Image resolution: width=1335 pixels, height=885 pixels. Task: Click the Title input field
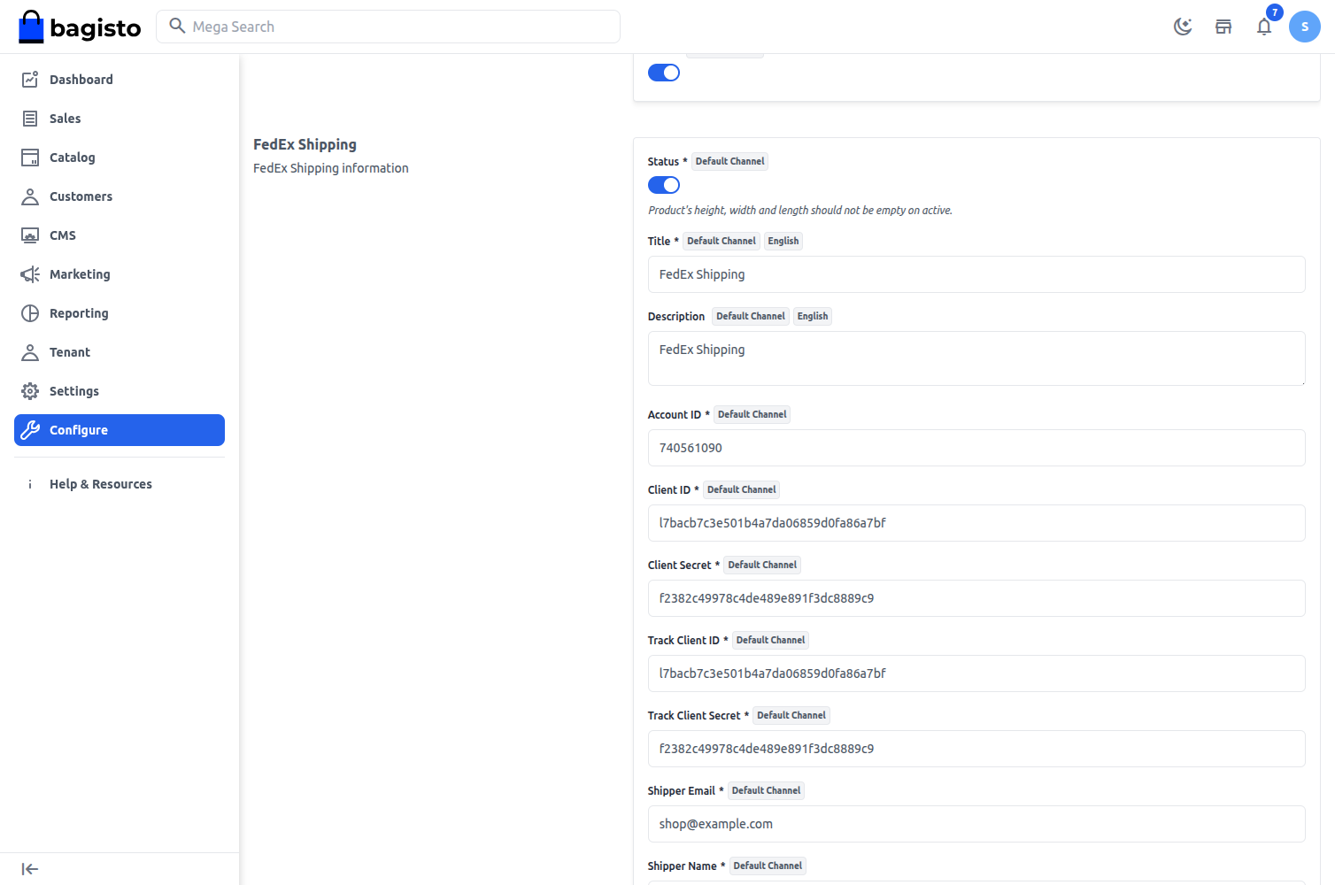point(976,274)
